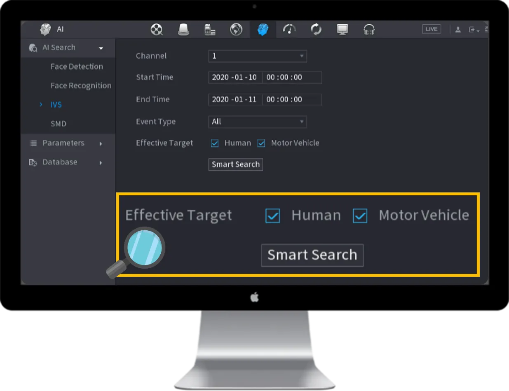Viewport: 509px width, 391px height.
Task: Click the End Time clock field
Action: click(x=292, y=99)
